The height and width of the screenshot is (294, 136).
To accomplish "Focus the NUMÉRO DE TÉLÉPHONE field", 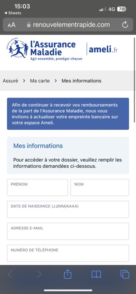I will pyautogui.click(x=68, y=253).
